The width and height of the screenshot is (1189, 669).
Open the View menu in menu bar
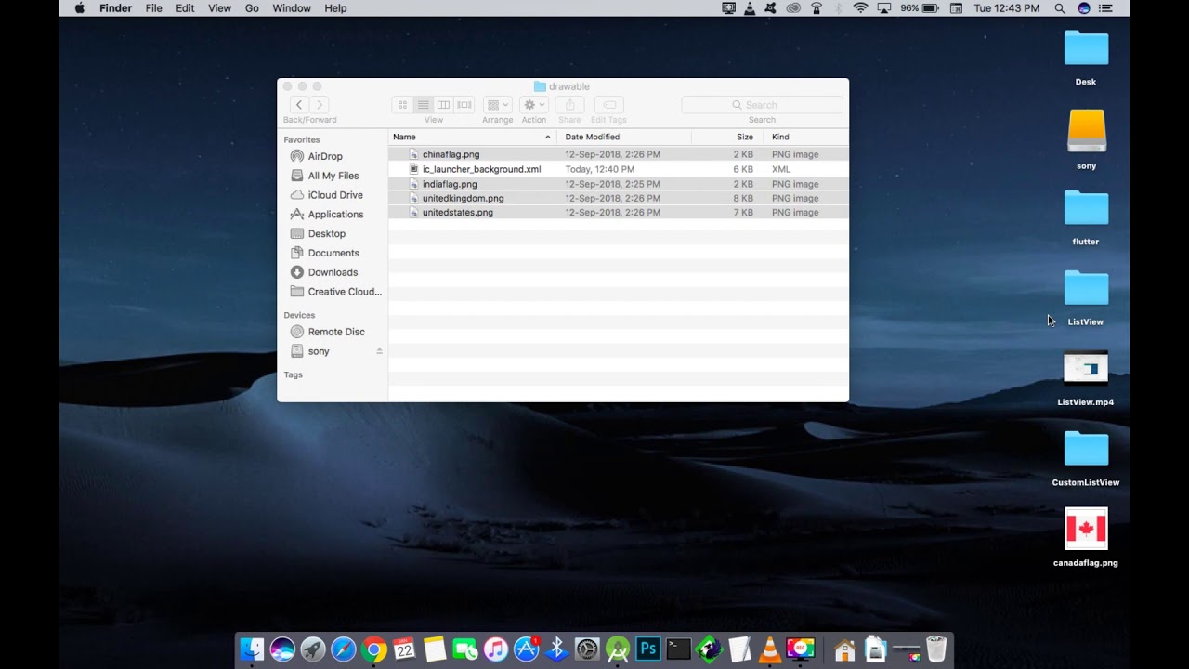219,8
